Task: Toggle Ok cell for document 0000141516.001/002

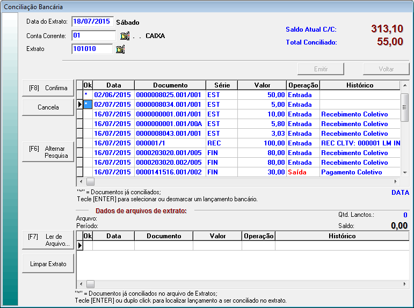Action: tap(88, 172)
